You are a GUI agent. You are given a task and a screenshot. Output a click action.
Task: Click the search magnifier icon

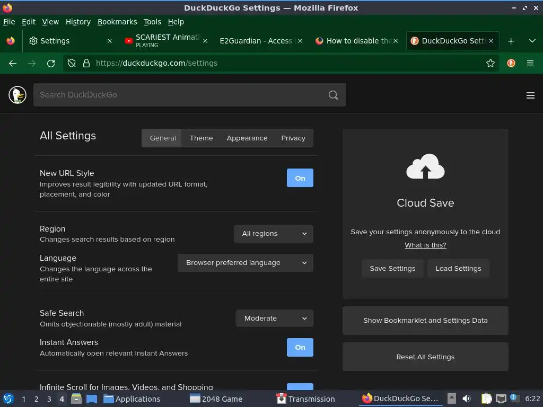(x=333, y=95)
